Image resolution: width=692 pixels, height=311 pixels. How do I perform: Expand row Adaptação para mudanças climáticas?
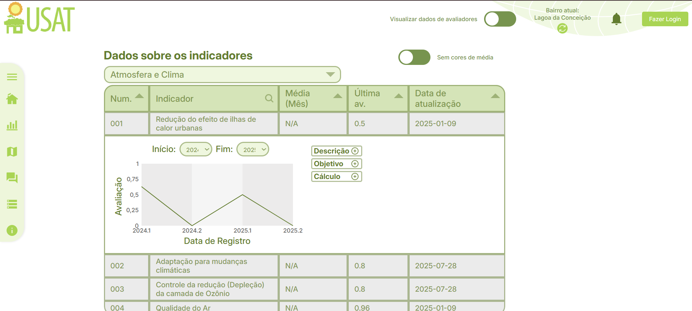pyautogui.click(x=305, y=266)
